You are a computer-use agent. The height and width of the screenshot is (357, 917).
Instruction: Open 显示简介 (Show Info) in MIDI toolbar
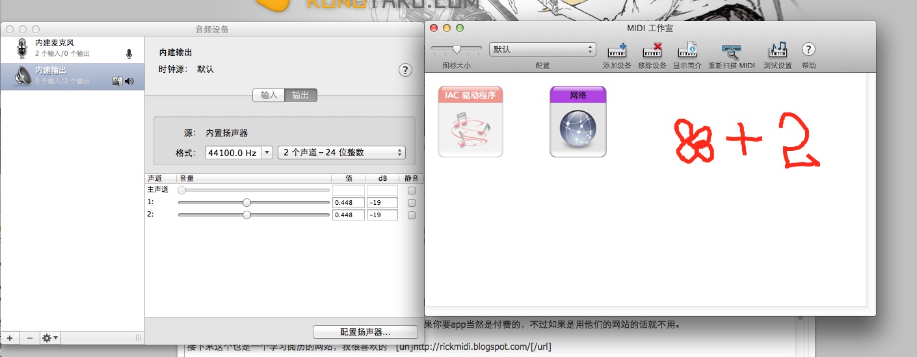[x=687, y=51]
